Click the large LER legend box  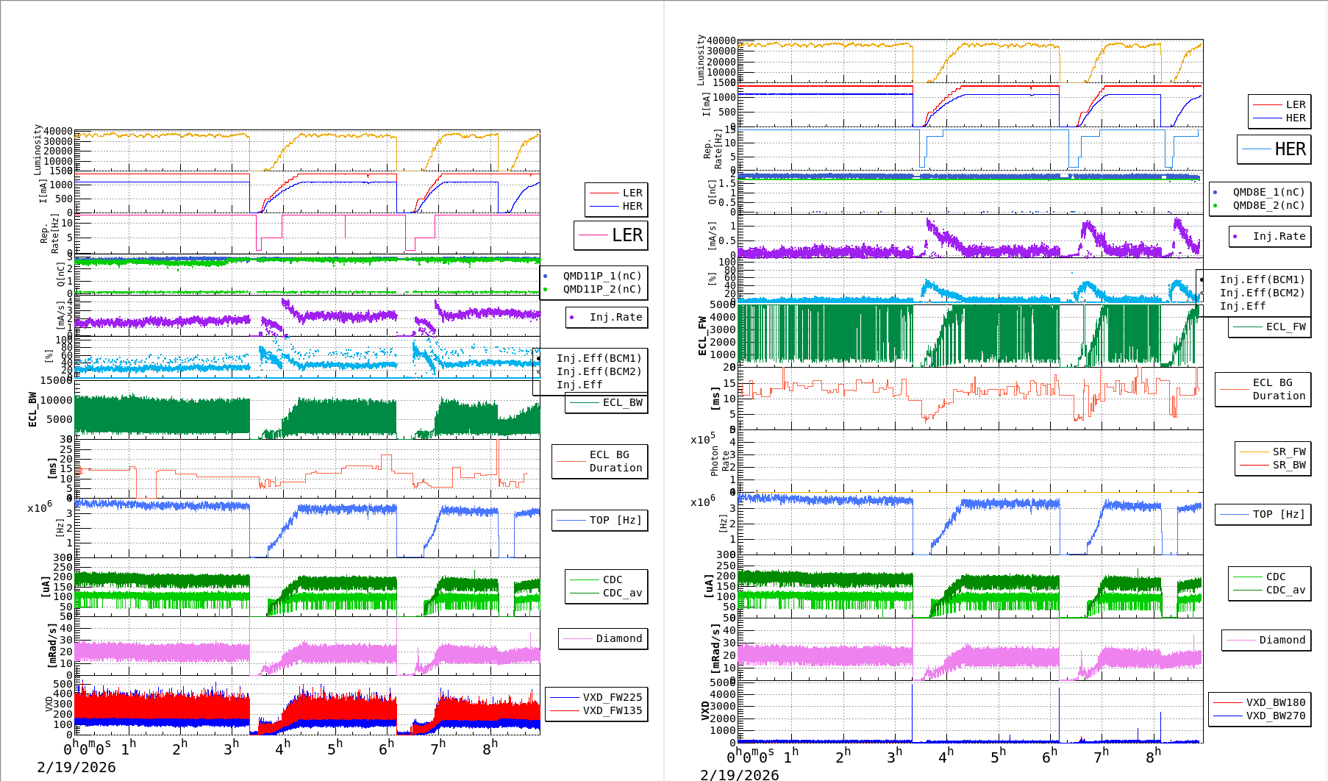coord(611,235)
